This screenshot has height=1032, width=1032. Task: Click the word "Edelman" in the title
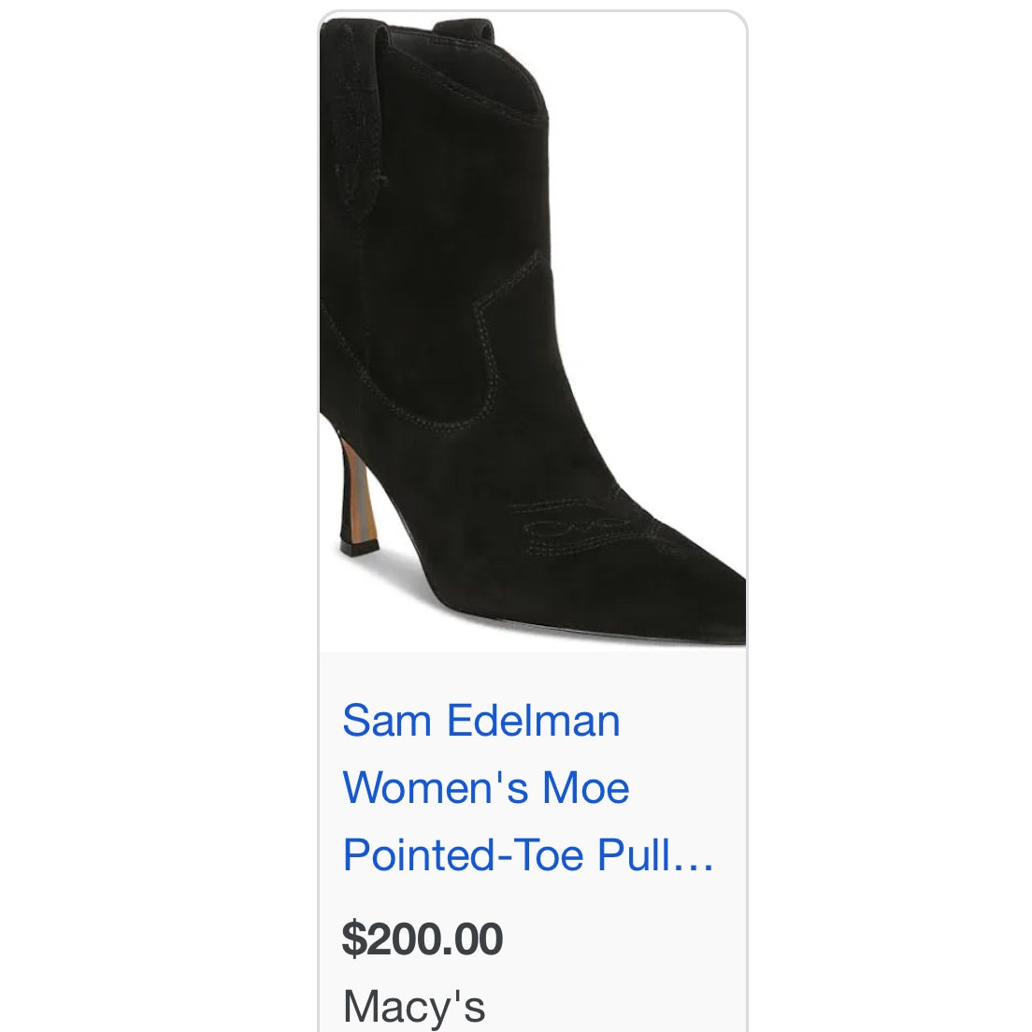(534, 722)
